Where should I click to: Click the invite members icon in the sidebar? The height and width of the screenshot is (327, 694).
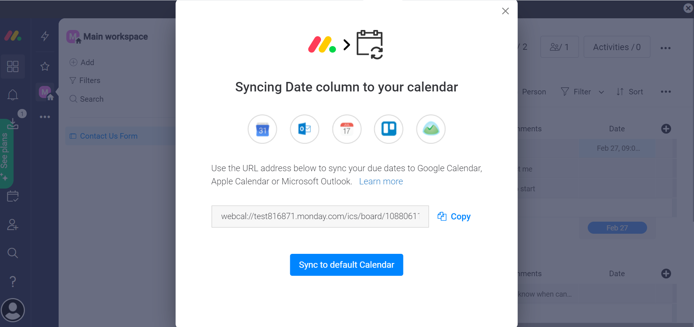point(13,225)
